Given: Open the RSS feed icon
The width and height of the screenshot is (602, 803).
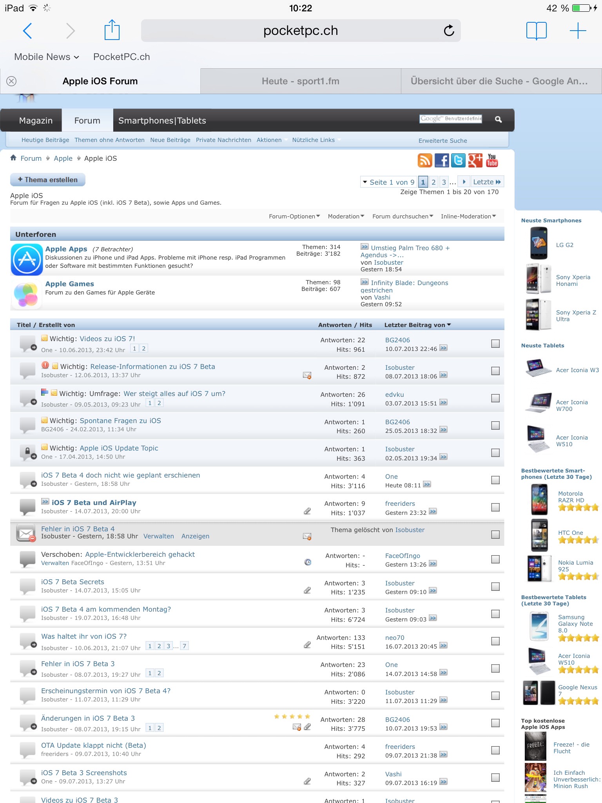Looking at the screenshot, I should [x=424, y=160].
